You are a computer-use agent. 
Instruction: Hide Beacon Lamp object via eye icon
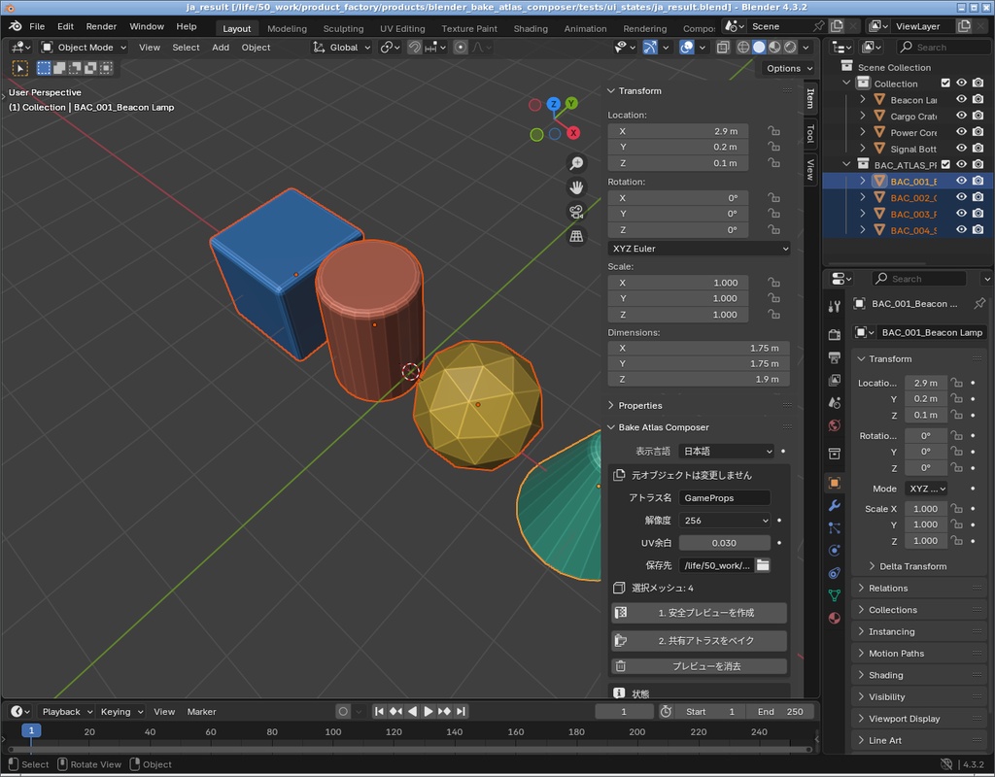pos(962,100)
